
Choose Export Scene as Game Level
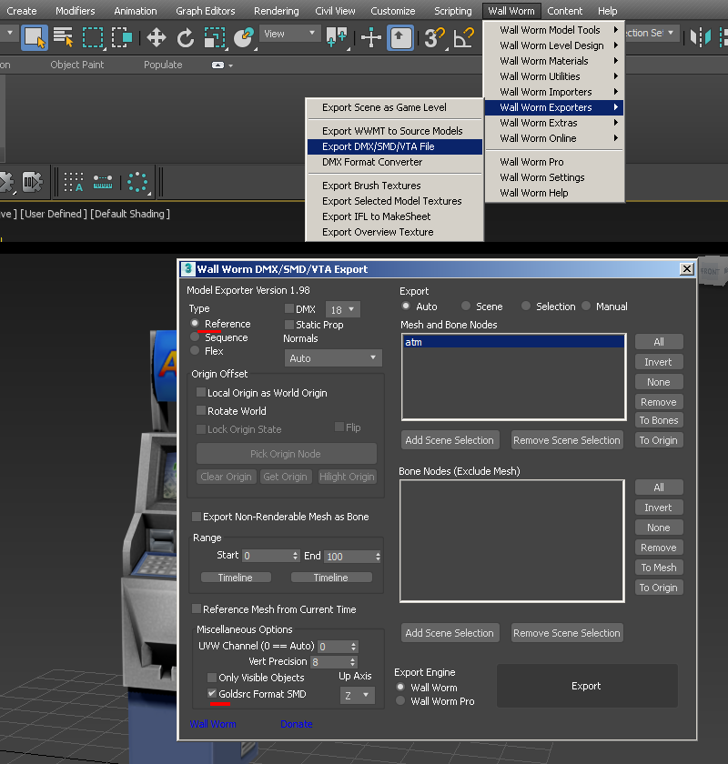[395, 107]
